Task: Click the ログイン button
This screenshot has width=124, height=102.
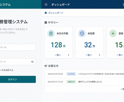Action: 18,79
